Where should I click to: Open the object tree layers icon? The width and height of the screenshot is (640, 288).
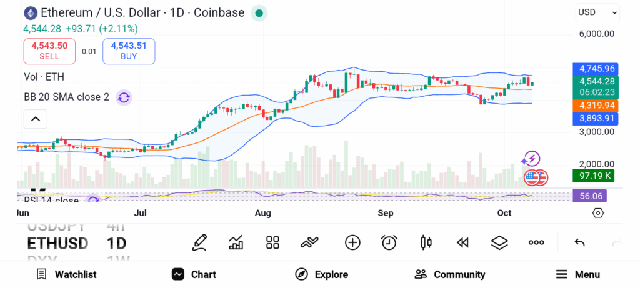[499, 242]
